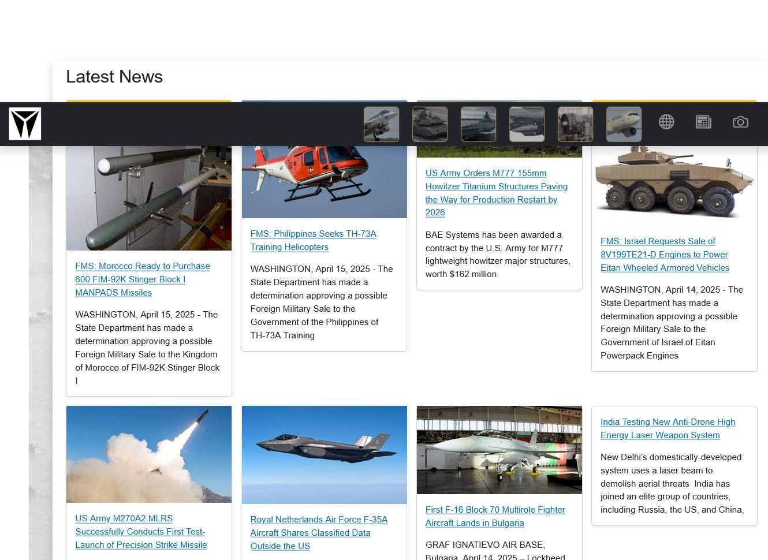
Task: Click the F-16 in hangar photo
Action: pyautogui.click(x=499, y=450)
